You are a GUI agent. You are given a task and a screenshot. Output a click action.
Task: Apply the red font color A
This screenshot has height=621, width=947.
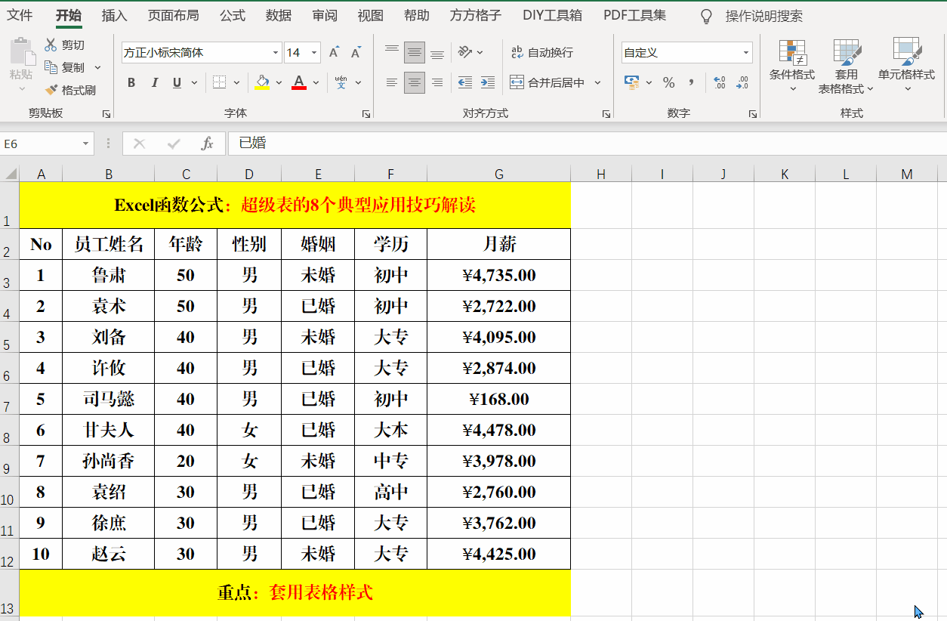pyautogui.click(x=299, y=82)
